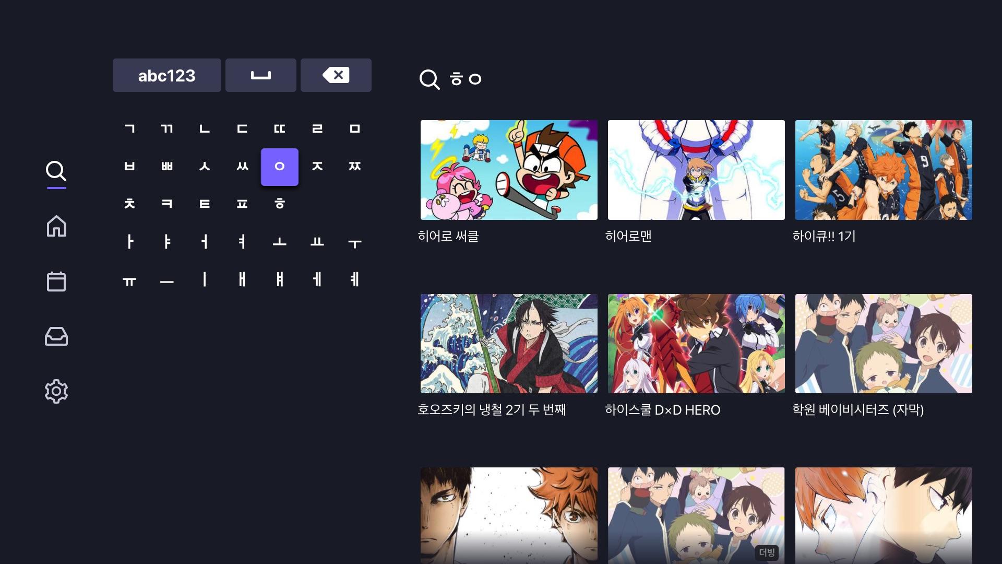Tap the ㅗ vowel key
This screenshot has width=1002, height=564.
click(280, 242)
